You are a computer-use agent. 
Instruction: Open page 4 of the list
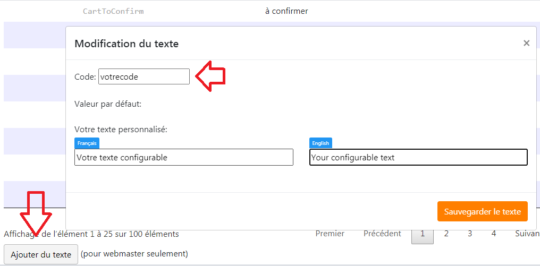pos(494,234)
